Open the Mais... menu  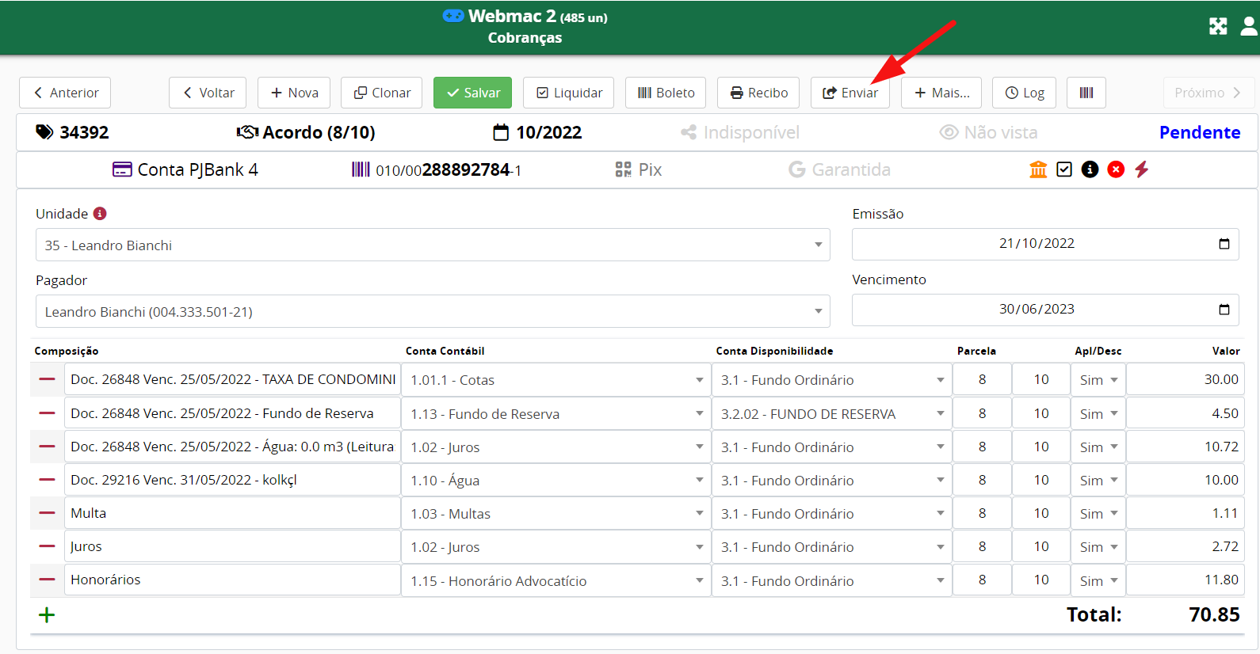click(x=941, y=93)
